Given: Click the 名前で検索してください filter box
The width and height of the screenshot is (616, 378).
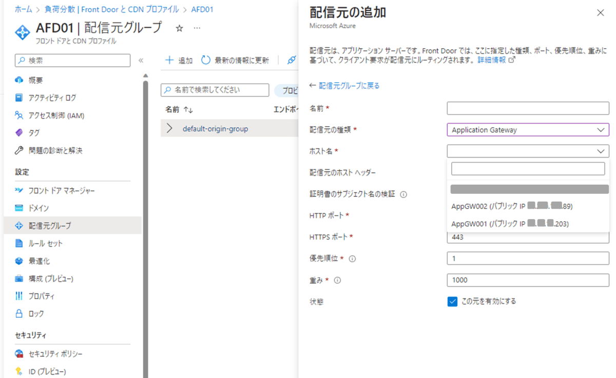Looking at the screenshot, I should [215, 90].
